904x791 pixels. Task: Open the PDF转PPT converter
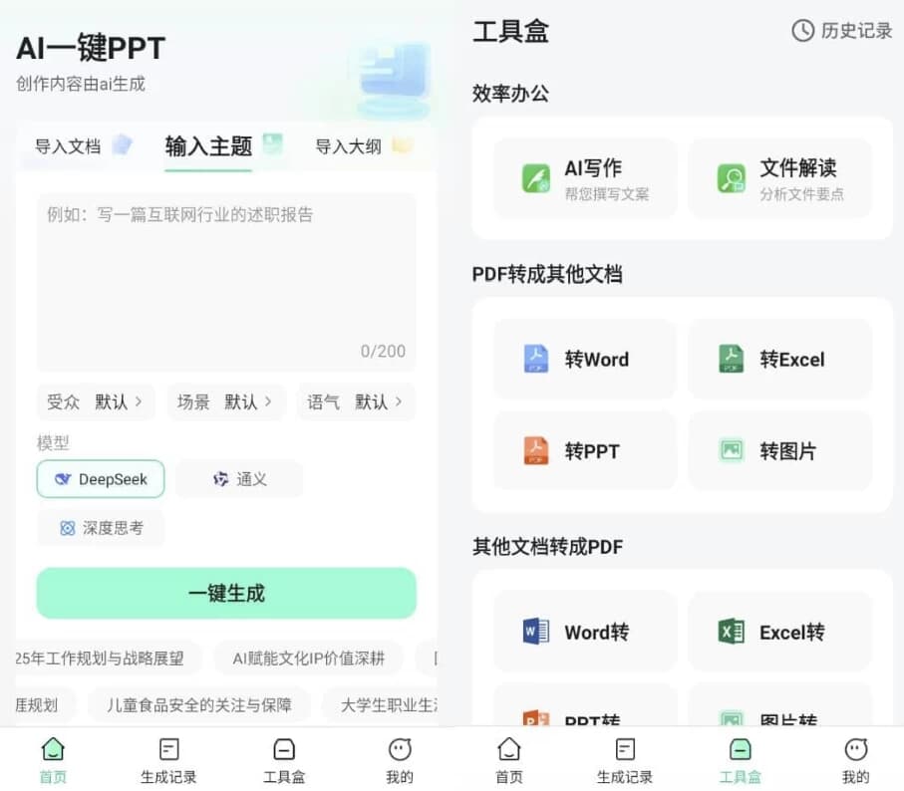click(584, 450)
